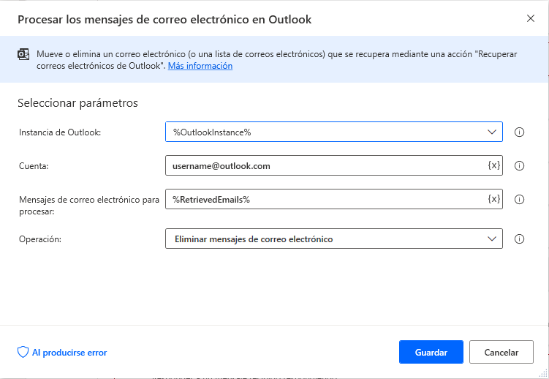Open the Más información link
This screenshot has width=549, height=379.
coord(200,66)
